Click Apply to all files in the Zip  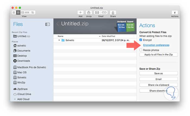159,55
